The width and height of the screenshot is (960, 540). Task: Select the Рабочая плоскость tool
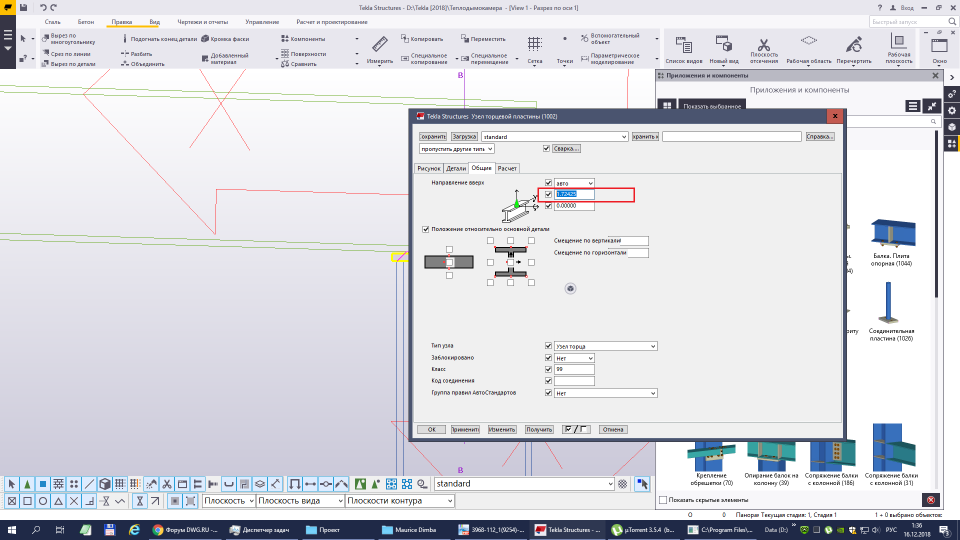tap(898, 49)
